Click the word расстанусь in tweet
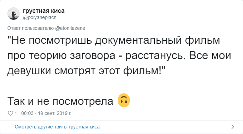The height and width of the screenshot is (134, 243). pyautogui.click(x=156, y=56)
